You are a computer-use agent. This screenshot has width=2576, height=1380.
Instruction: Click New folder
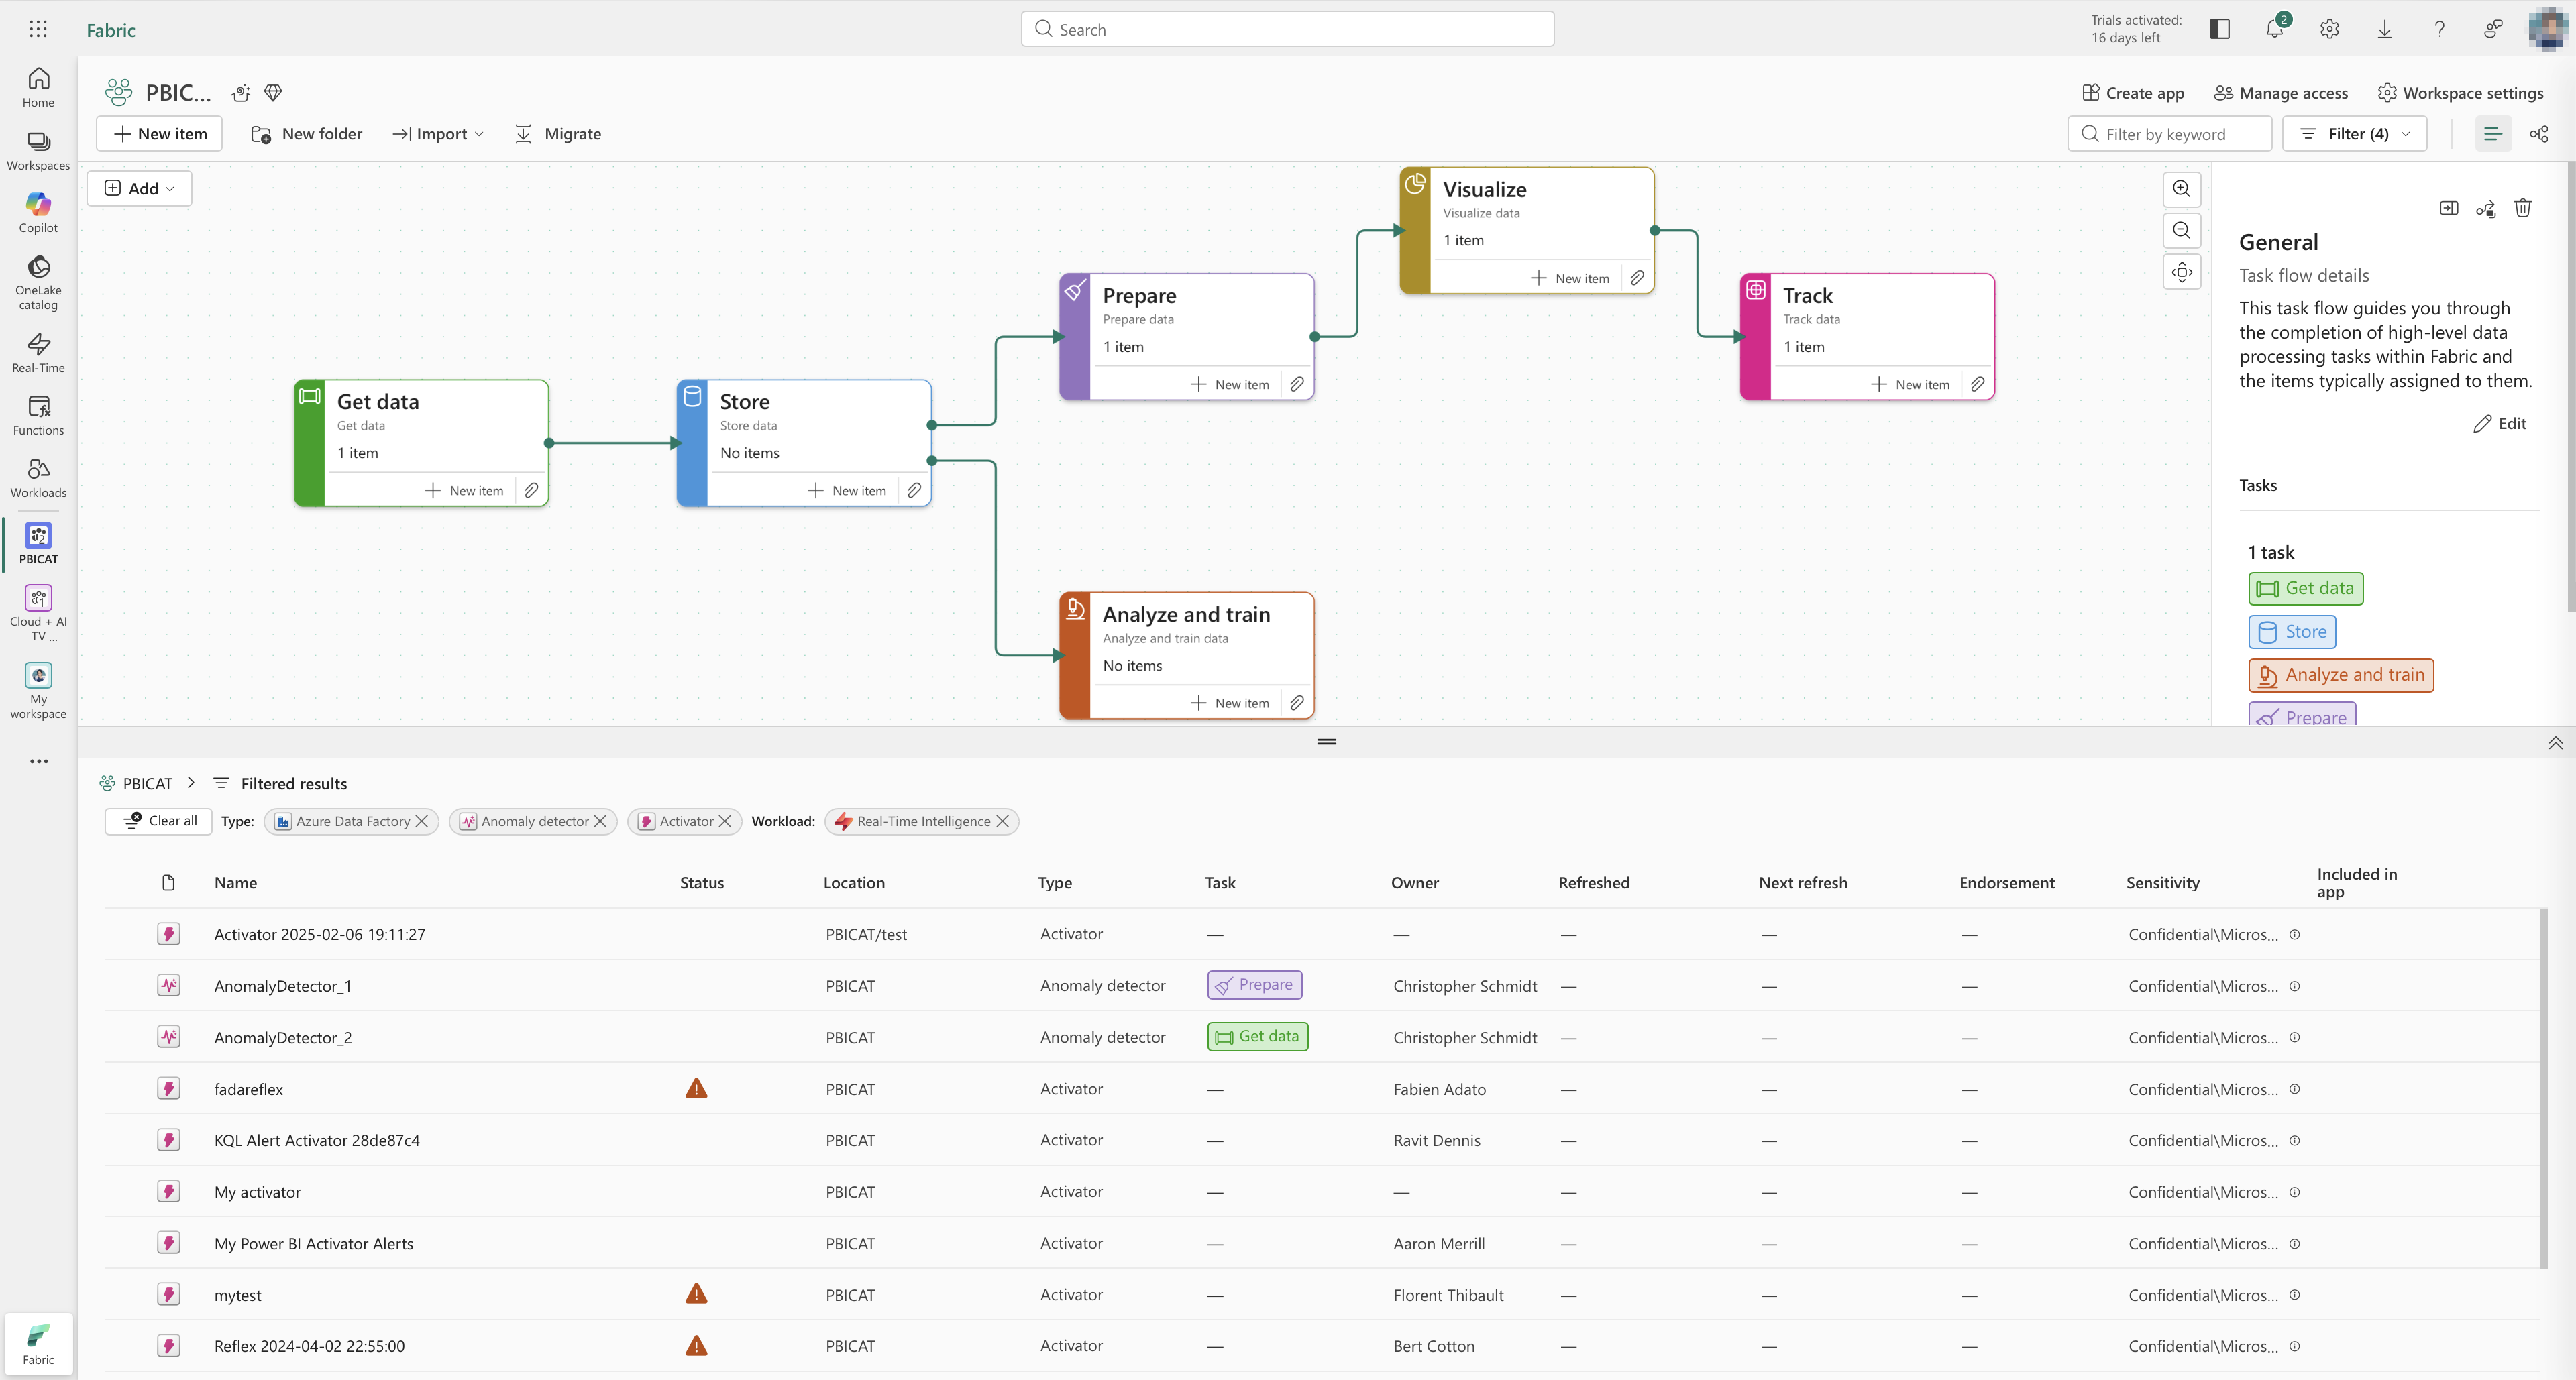(306, 134)
